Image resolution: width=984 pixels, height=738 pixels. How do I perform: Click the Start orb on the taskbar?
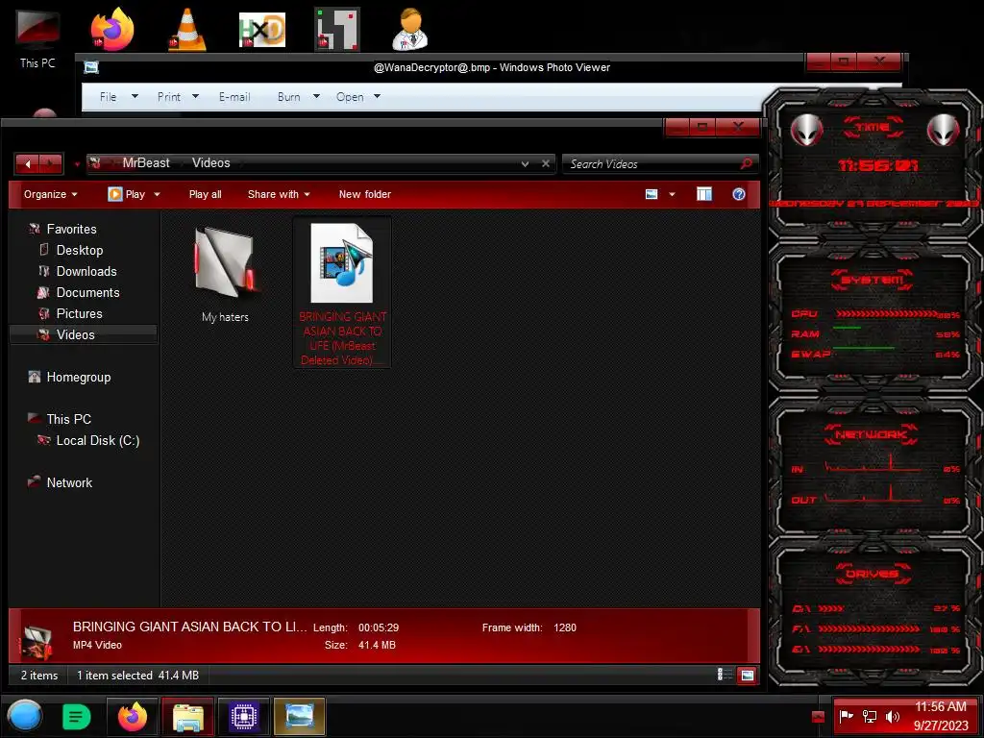pyautogui.click(x=25, y=716)
